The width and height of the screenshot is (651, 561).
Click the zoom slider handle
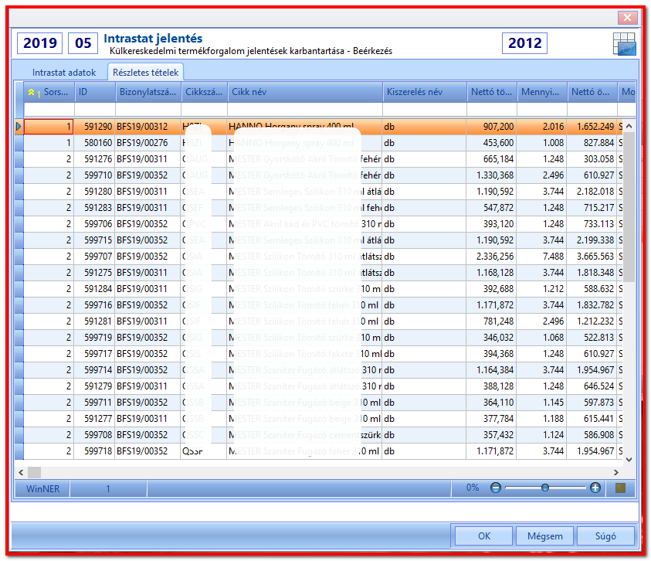544,488
